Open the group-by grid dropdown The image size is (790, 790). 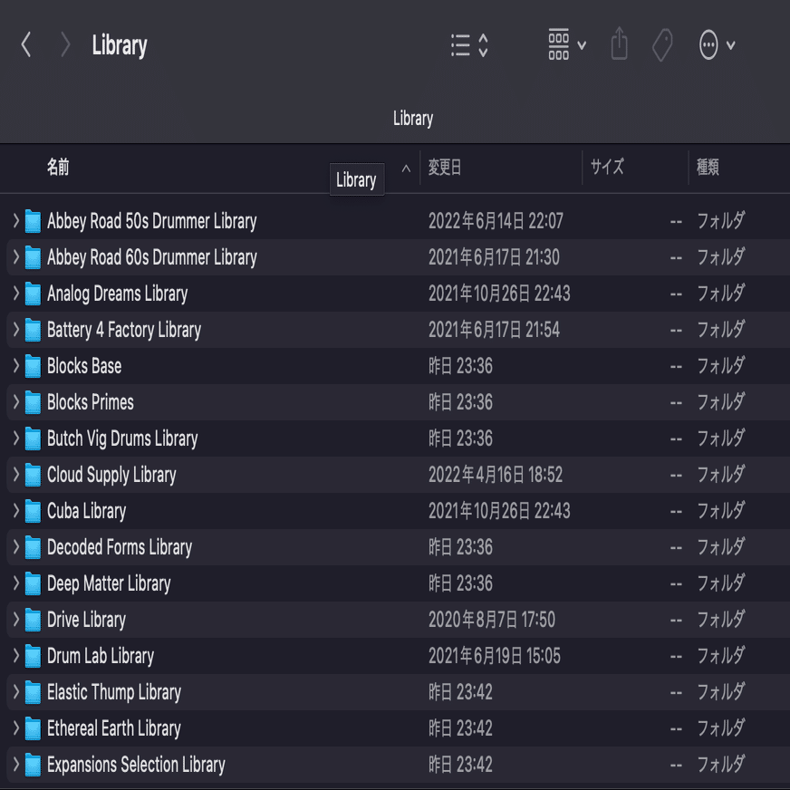pyautogui.click(x=567, y=44)
